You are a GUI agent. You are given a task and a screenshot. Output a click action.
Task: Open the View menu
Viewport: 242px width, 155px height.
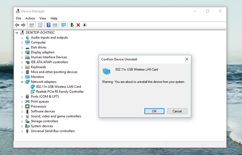pyautogui.click(x=43, y=18)
